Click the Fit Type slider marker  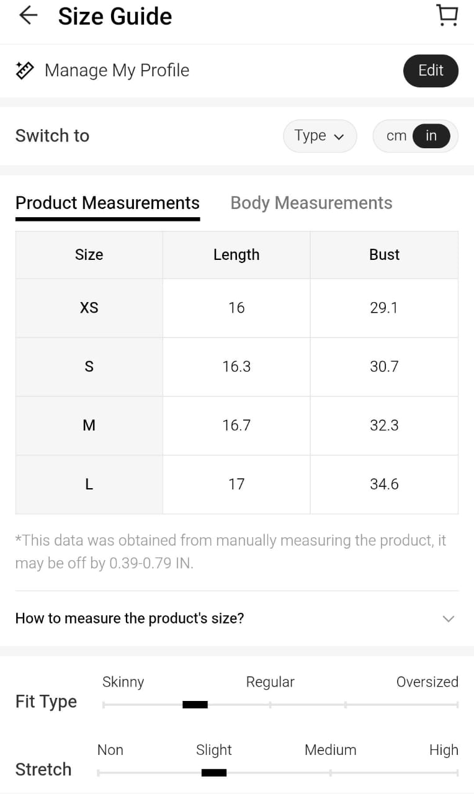point(195,705)
